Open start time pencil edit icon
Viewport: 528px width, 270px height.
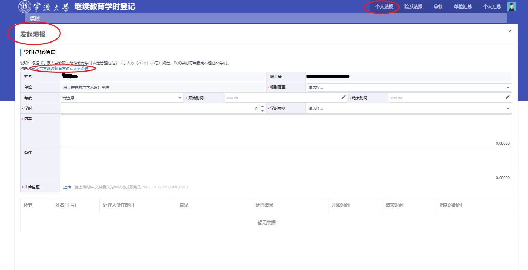344,97
